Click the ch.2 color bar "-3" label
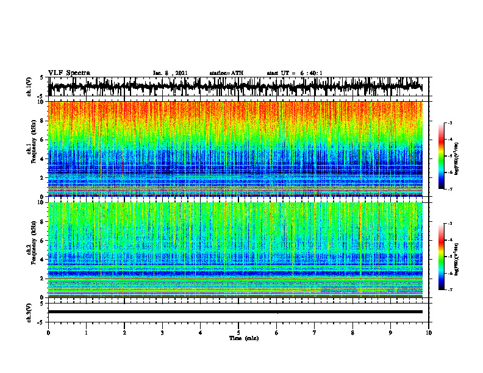The height and width of the screenshot is (373, 483). [450, 224]
